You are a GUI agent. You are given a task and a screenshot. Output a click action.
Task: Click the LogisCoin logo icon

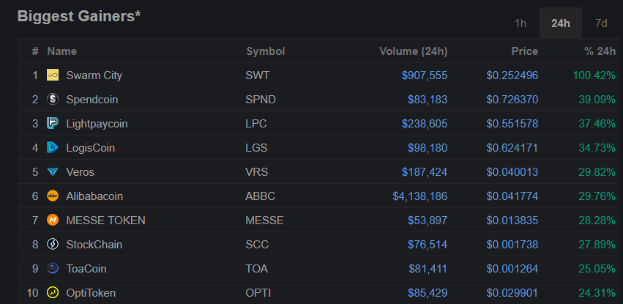click(x=53, y=147)
